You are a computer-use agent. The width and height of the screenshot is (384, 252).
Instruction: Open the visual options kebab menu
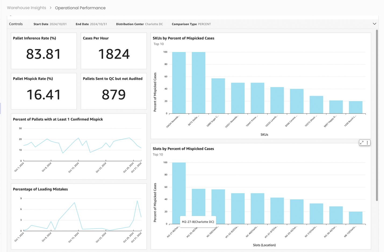(x=367, y=143)
